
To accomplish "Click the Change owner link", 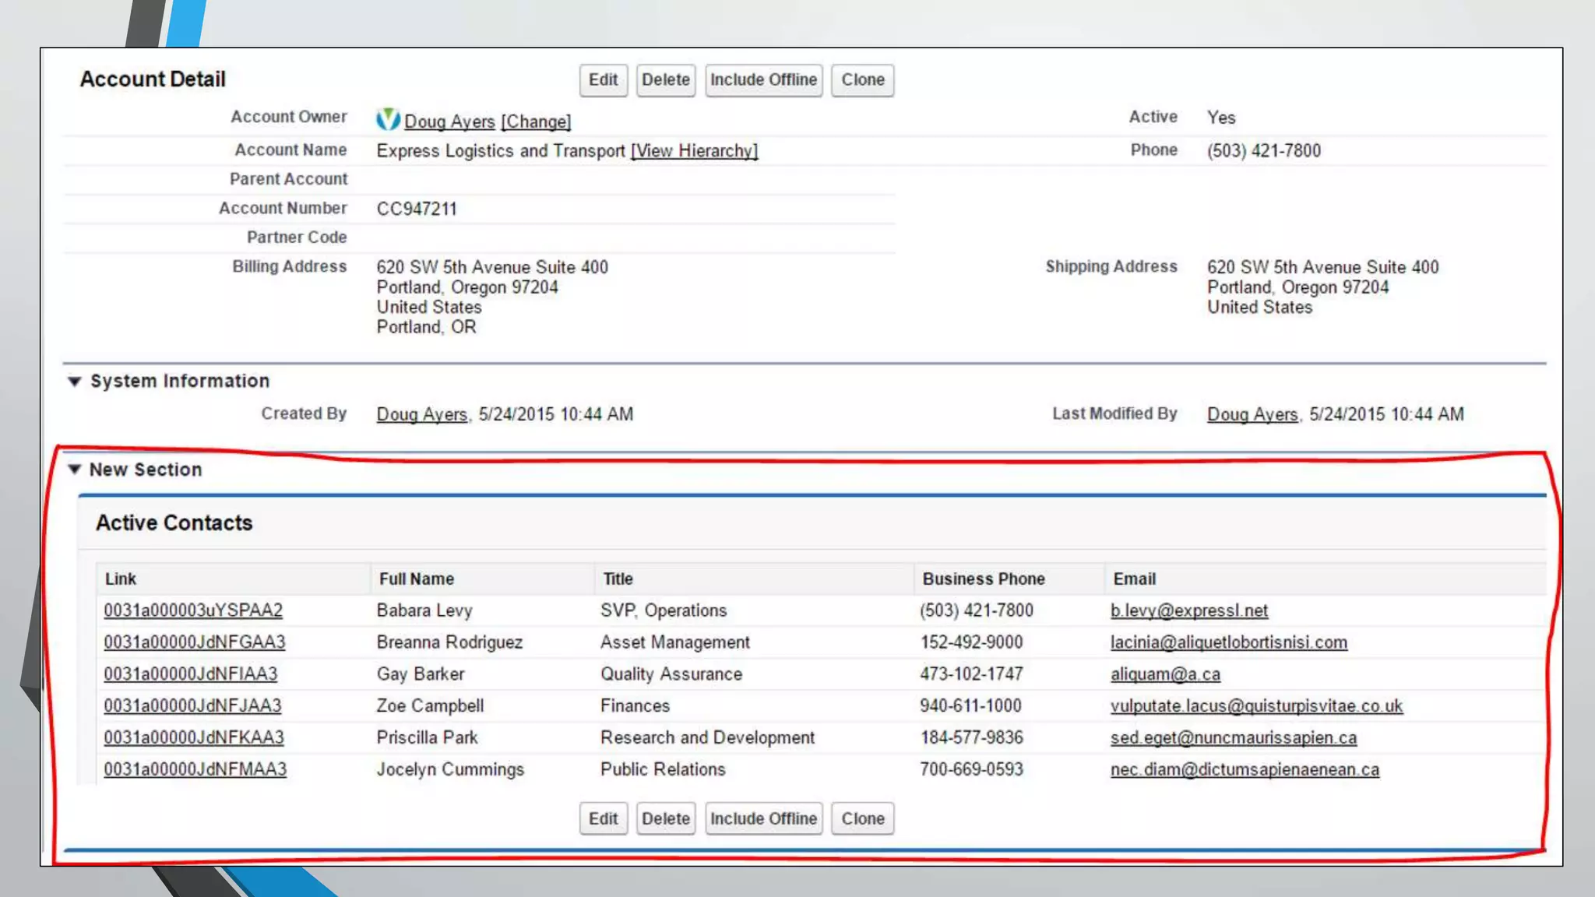I will point(536,121).
